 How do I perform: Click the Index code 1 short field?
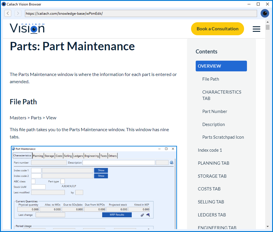(x=36, y=170)
